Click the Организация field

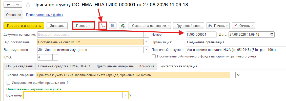(x=236, y=42)
